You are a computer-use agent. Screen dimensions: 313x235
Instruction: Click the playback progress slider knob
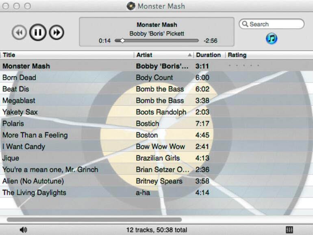pos(122,41)
